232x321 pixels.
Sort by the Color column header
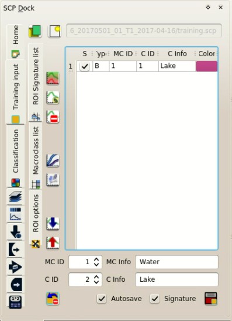[207, 54]
